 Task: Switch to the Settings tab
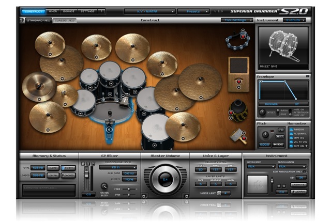87,11
